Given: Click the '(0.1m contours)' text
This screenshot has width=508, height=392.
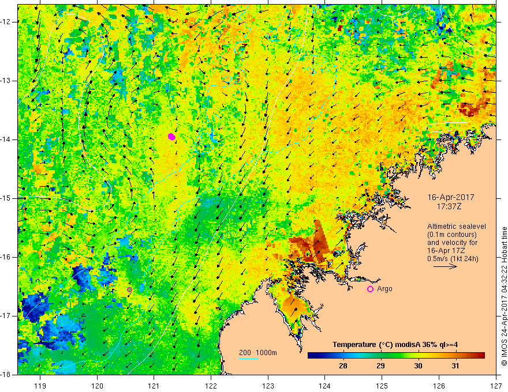Looking at the screenshot, I should coord(452,235).
